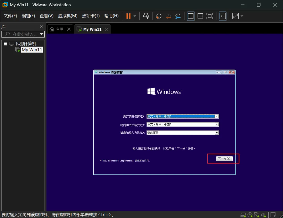Open stretch options dropdown arrow
Screen dimensions: 283x218
coord(242,16)
